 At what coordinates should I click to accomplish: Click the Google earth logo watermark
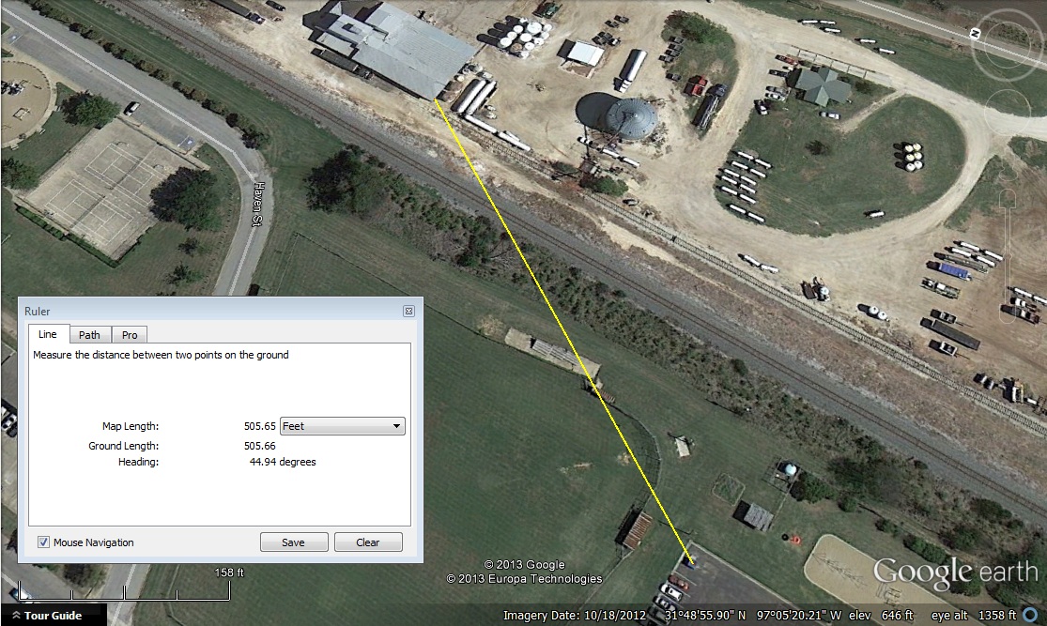pos(955,573)
